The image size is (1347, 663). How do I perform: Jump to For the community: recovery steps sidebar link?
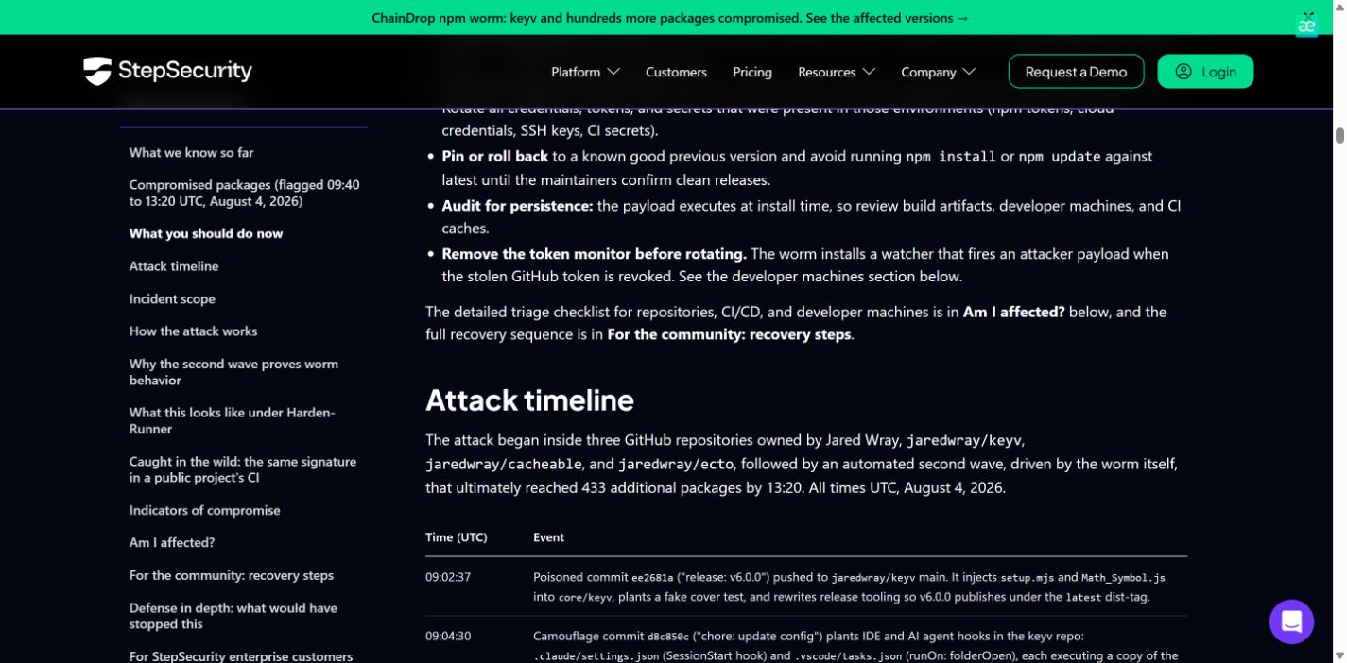tap(232, 575)
